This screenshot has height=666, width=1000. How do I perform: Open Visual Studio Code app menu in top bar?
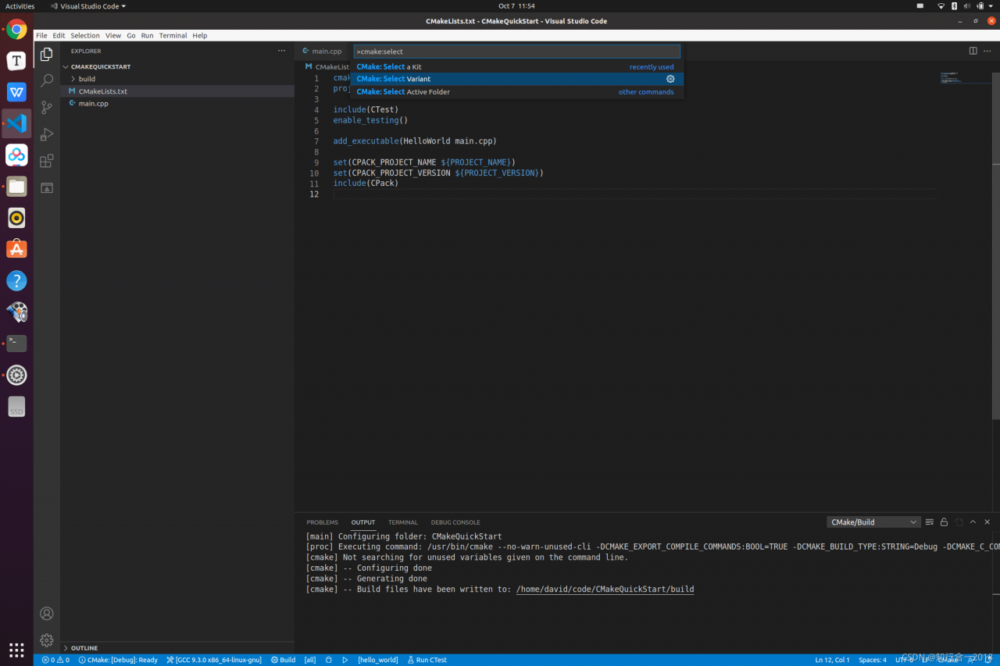(x=87, y=6)
